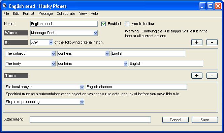Image resolution: width=224 pixels, height=133 pixels.
Task: Click the English classes folder field
Action: pyautogui.click(x=136, y=87)
